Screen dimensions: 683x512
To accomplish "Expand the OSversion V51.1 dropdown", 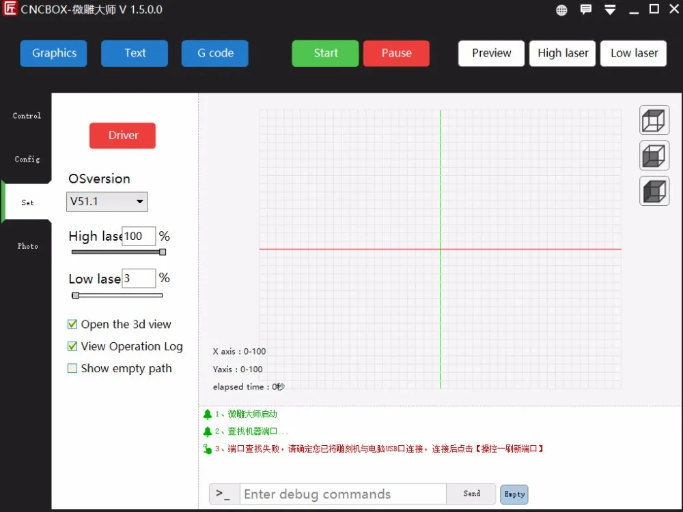I will click(107, 202).
